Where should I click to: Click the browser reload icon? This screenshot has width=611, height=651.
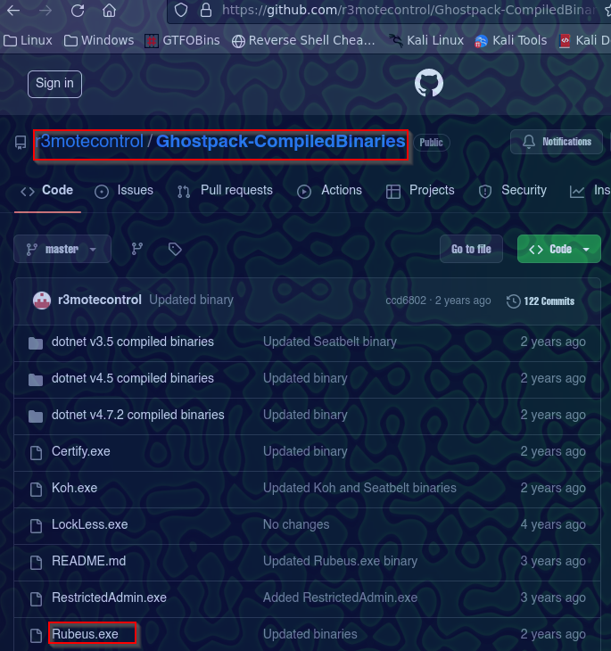click(x=78, y=11)
